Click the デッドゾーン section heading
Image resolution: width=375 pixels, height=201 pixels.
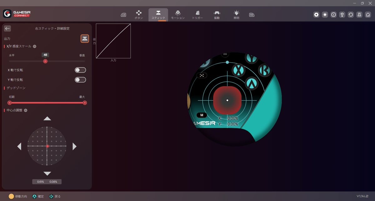16,88
